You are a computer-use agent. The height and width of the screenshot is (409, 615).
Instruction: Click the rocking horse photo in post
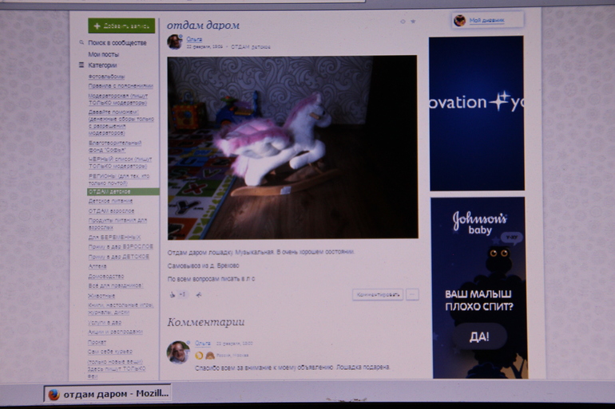[292, 147]
